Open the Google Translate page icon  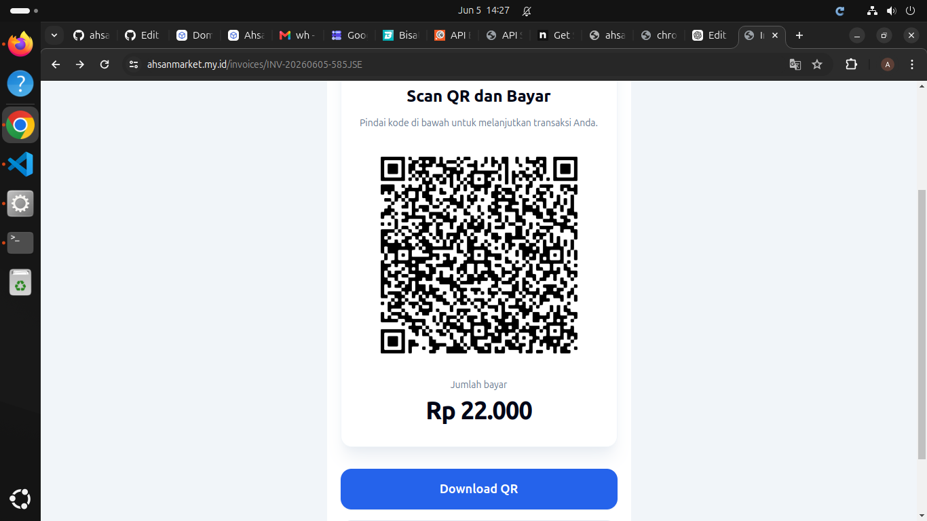[x=795, y=64]
